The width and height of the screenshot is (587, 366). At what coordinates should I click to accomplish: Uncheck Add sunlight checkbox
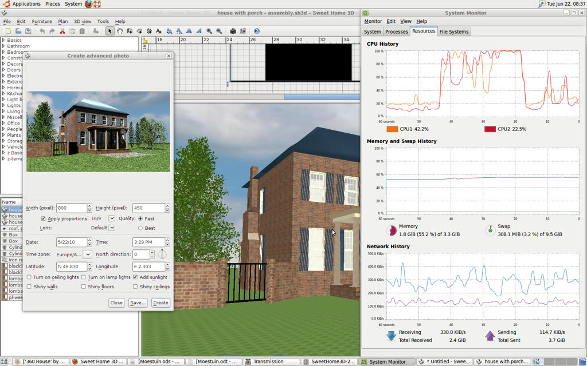pos(135,277)
